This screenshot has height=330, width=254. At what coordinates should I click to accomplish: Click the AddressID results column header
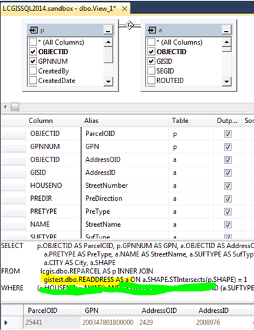(222, 311)
